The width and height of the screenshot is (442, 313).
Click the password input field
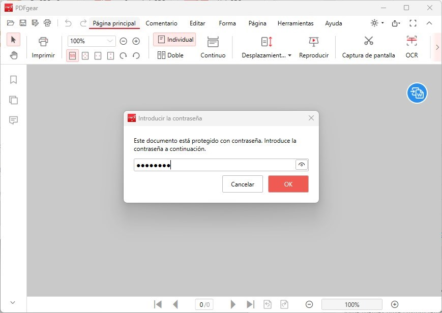point(215,165)
